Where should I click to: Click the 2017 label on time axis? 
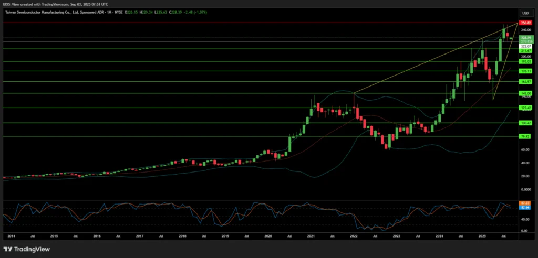(x=139, y=236)
